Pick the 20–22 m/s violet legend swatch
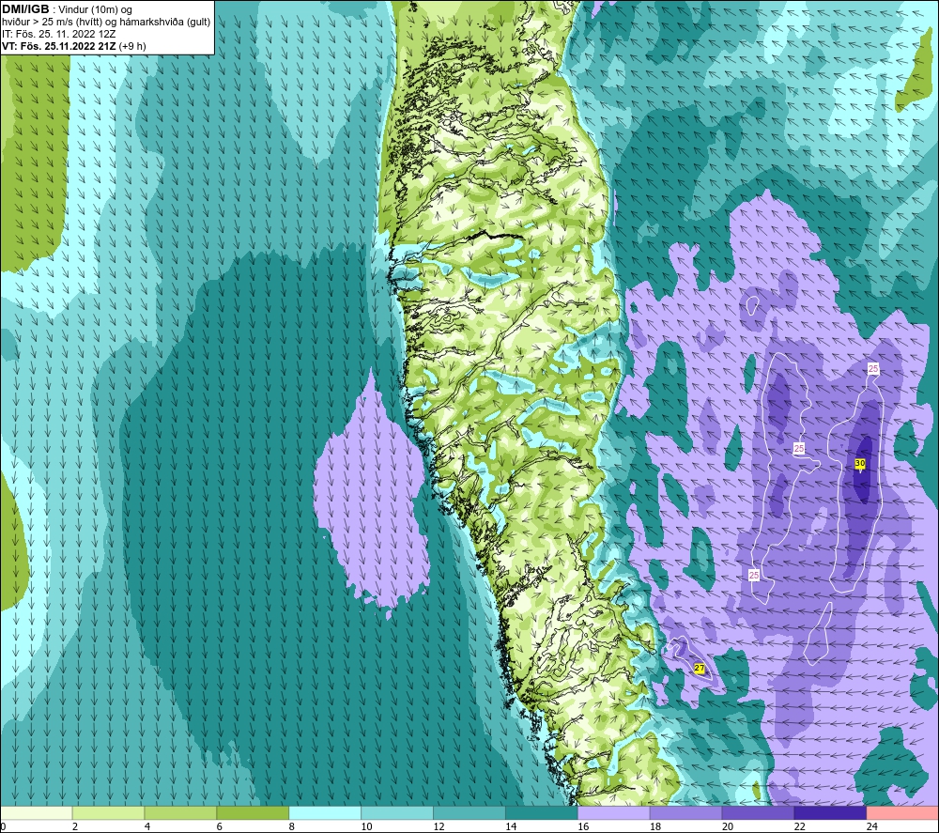Screen dimensions: 939x833 [x=758, y=812]
